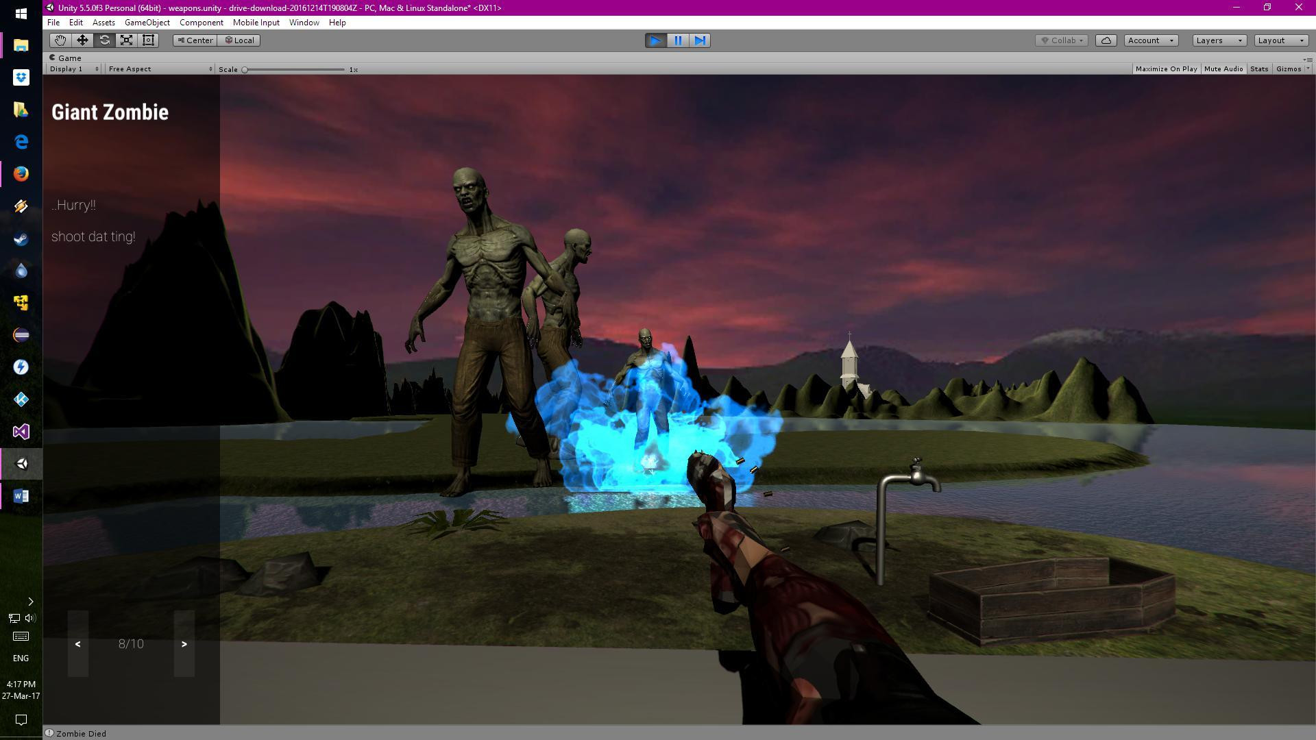
Task: Open the Layers dropdown
Action: pos(1219,40)
